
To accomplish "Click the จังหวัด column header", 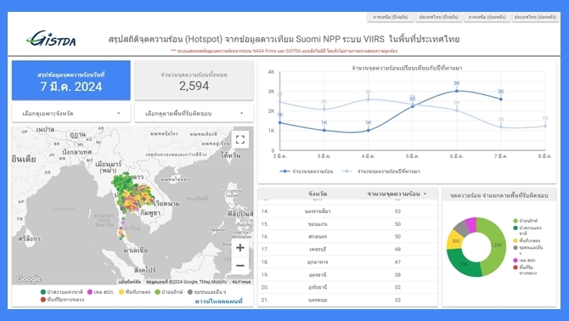I will click(x=318, y=194).
